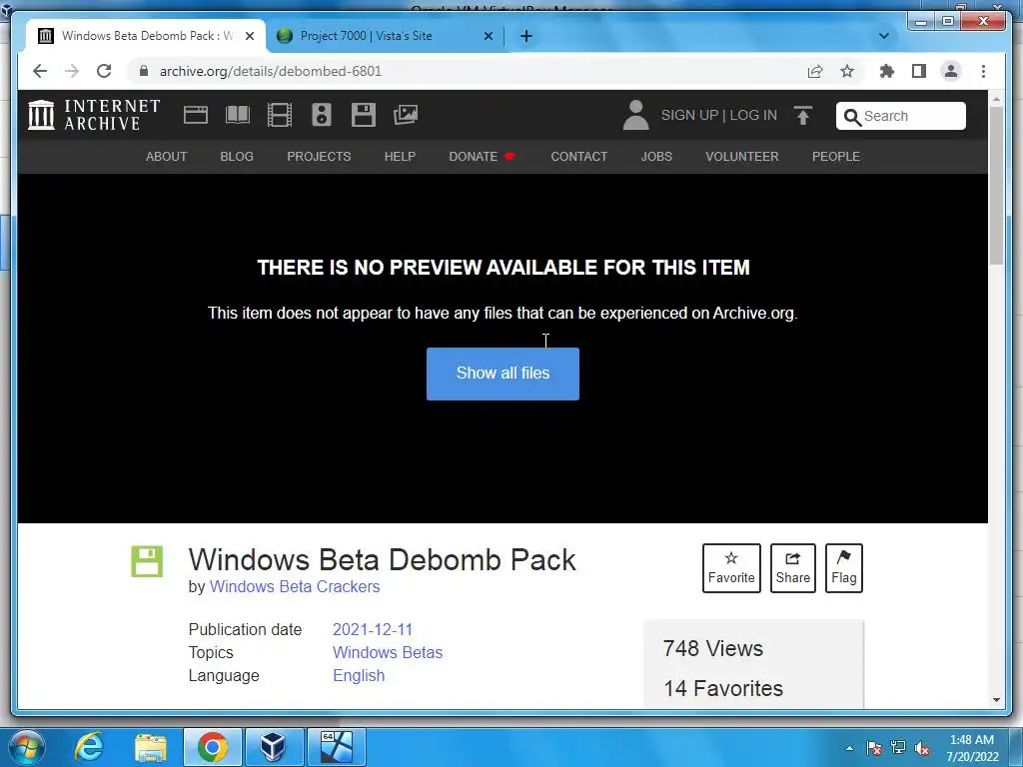
Task: Open the DONATE menu item
Action: pos(482,157)
